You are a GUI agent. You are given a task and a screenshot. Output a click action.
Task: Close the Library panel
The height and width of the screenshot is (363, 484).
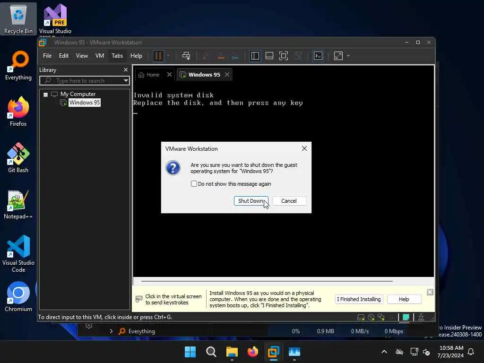[126, 70]
